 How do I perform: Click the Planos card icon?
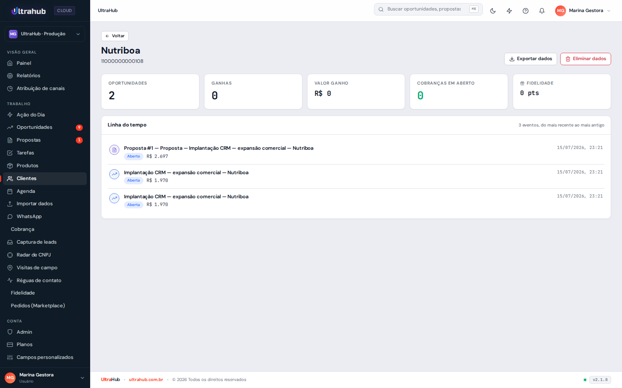tap(10, 345)
